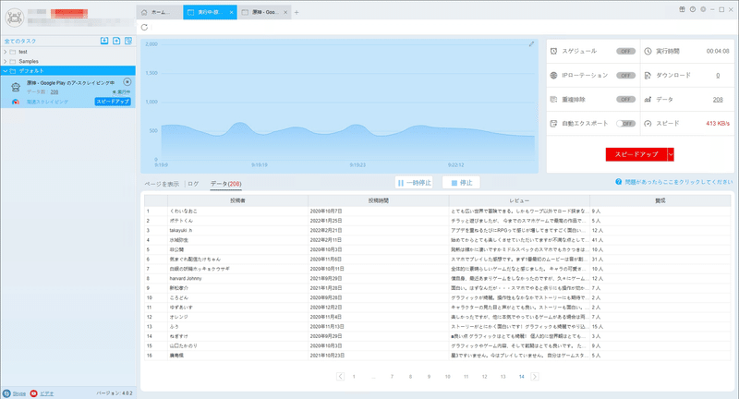This screenshot has width=739, height=399.
Task: Click the globe icon beside IPローテーション
Action: 553,76
